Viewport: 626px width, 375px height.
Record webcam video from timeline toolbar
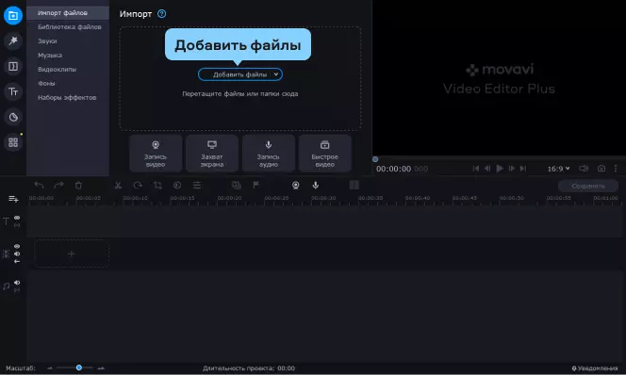(295, 186)
